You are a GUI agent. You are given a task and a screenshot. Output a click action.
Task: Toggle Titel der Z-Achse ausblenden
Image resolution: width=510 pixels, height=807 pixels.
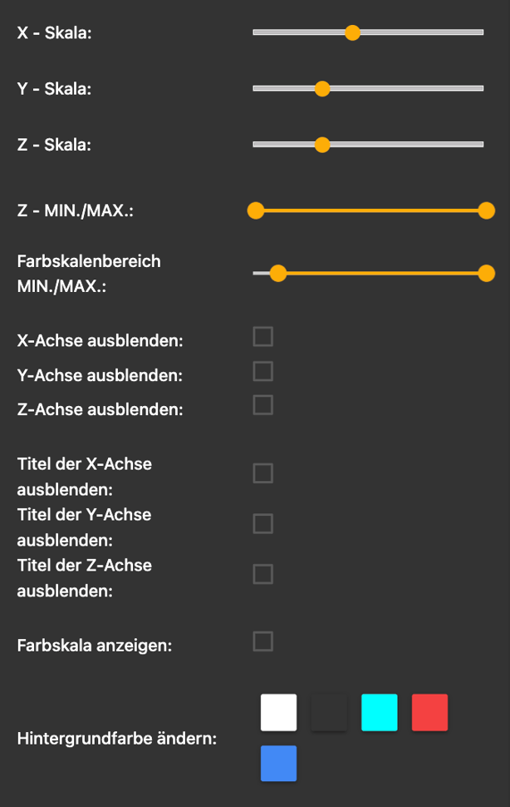pyautogui.click(x=262, y=574)
